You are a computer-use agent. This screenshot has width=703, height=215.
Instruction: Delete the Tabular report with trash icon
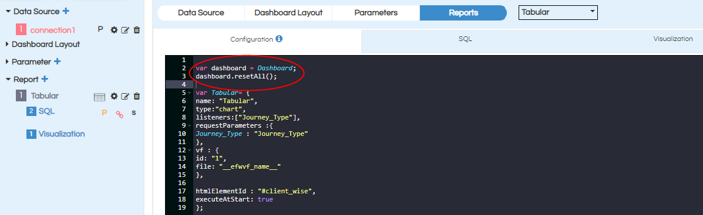pyautogui.click(x=137, y=96)
